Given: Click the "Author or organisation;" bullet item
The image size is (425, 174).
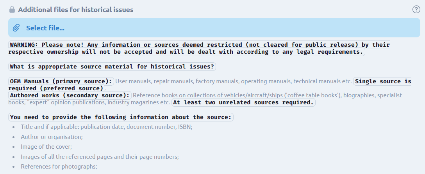Looking at the screenshot, I should tap(52, 137).
